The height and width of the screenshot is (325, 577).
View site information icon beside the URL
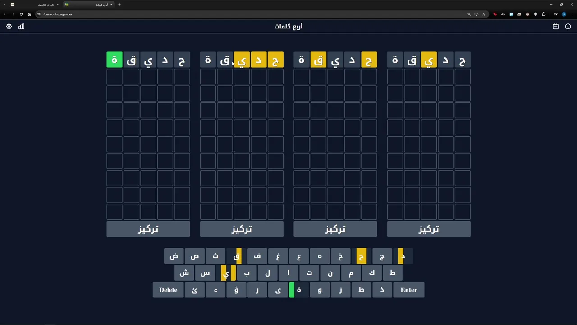tap(39, 14)
